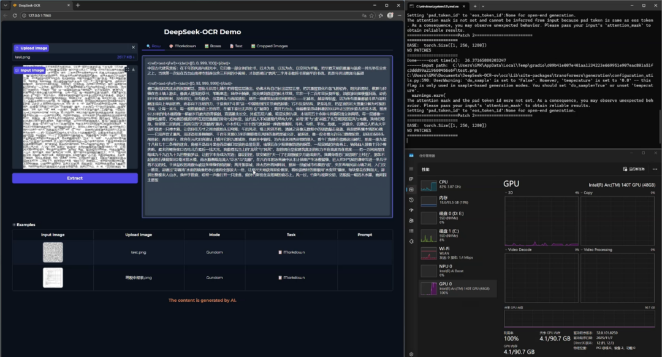Screen dimensions: 662x357
Task: Click the translate icon in the address bar
Action: tap(364, 15)
